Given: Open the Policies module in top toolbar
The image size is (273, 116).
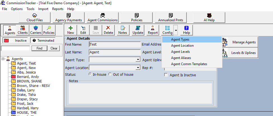Looking at the screenshot, I should coord(137,18).
